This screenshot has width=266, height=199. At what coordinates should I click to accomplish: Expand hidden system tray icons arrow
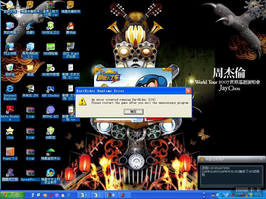pyautogui.click(x=218, y=195)
